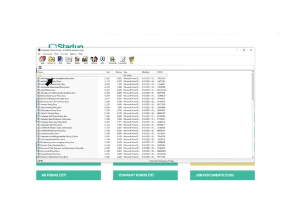This screenshot has height=219, width=292.
Task: Click the file icon beside Asset Policy.docx
Action: (x=39, y=90)
